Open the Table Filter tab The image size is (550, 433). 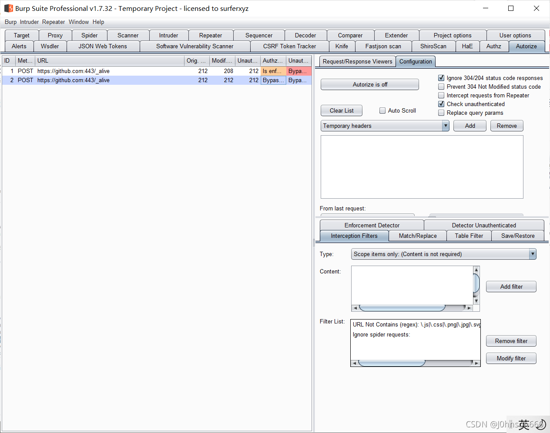[x=469, y=236]
